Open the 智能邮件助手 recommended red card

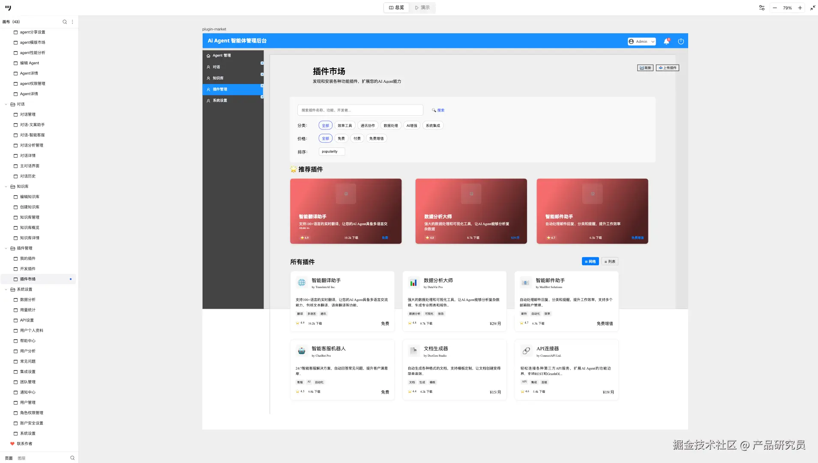pos(592,211)
